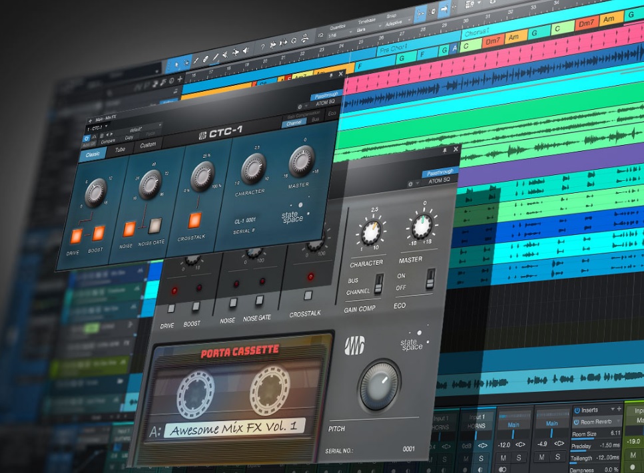Click the Q quantize icon in toolbar
Viewport: 644px width, 473px height.
pyautogui.click(x=294, y=41)
